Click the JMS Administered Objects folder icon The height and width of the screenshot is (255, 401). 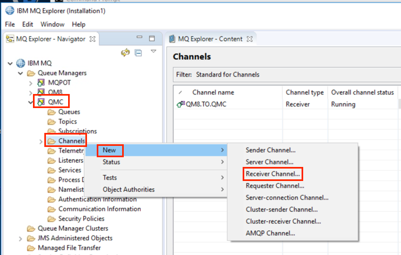(31, 239)
